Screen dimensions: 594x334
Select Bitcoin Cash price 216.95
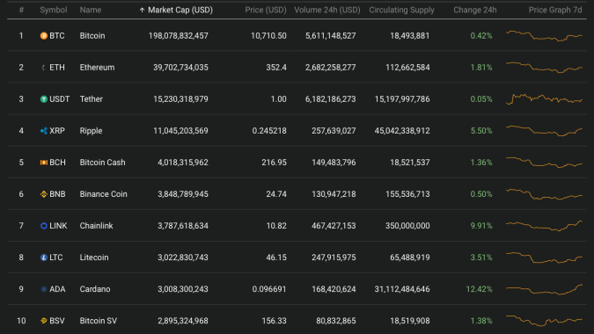(274, 163)
